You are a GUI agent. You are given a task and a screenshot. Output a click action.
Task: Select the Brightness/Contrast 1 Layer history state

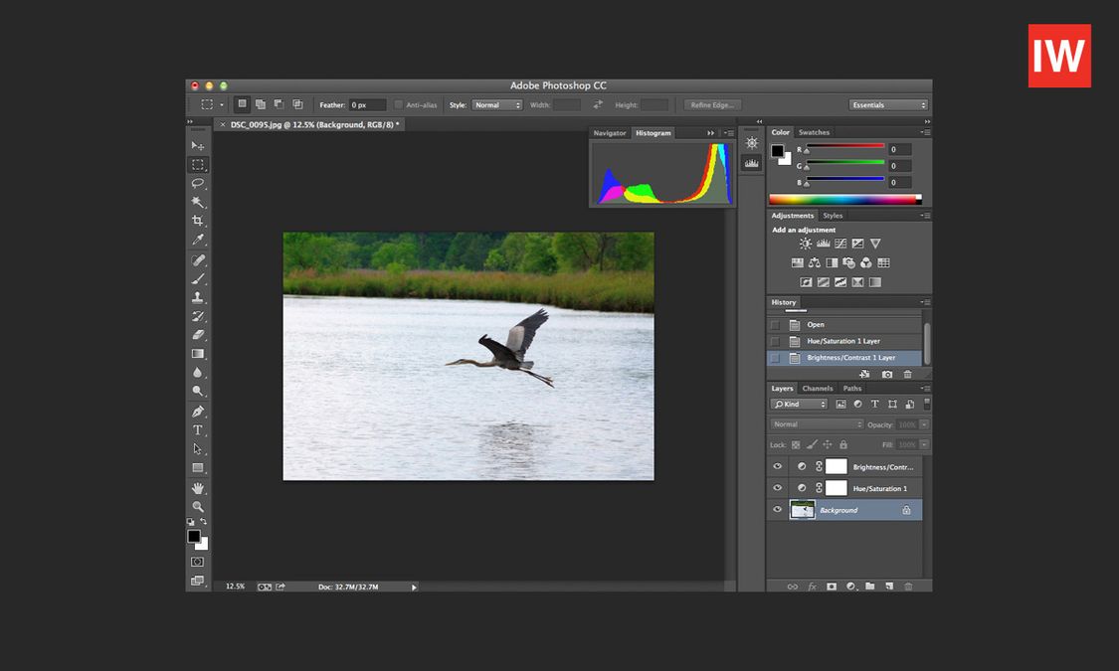pyautogui.click(x=844, y=358)
